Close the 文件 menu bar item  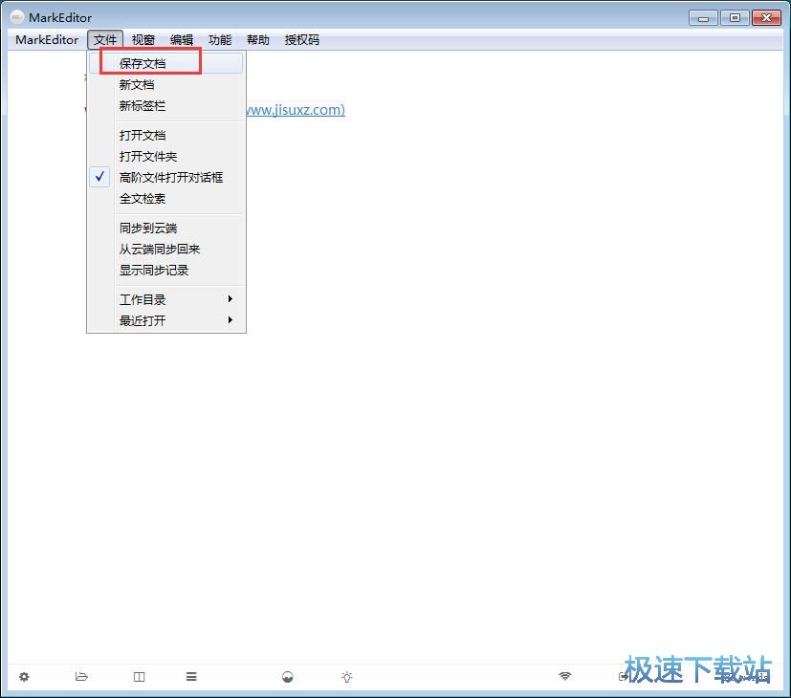pos(105,40)
